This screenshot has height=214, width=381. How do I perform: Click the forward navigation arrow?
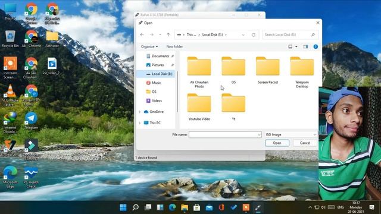(x=152, y=34)
